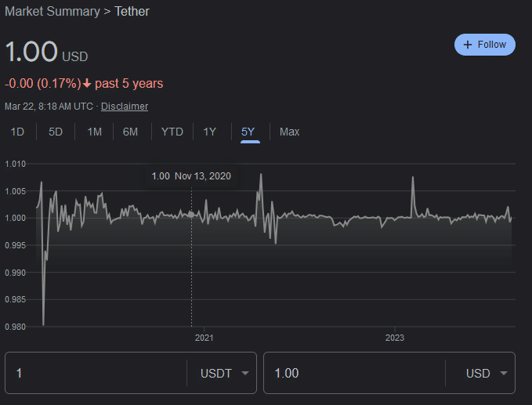Click the 0.990 y-axis value
Viewport: 532px width, 405px height.
15,273
